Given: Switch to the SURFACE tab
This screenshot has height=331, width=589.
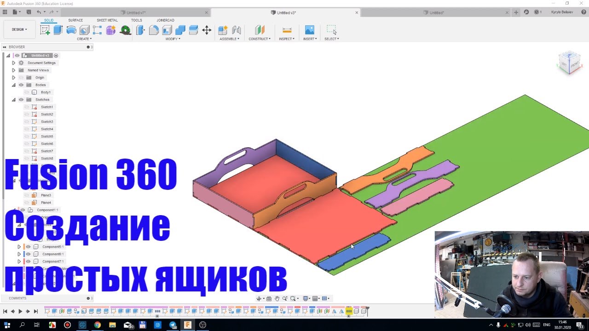Looking at the screenshot, I should click(x=75, y=20).
